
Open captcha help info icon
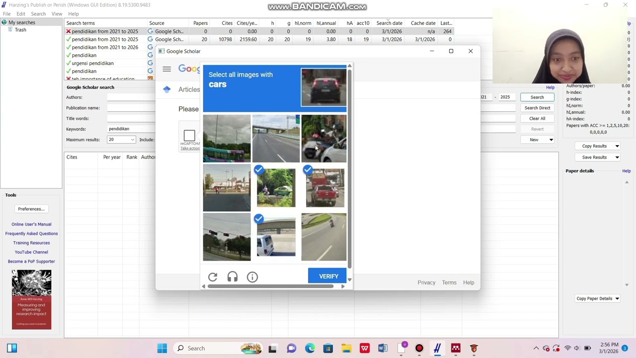tap(252, 277)
